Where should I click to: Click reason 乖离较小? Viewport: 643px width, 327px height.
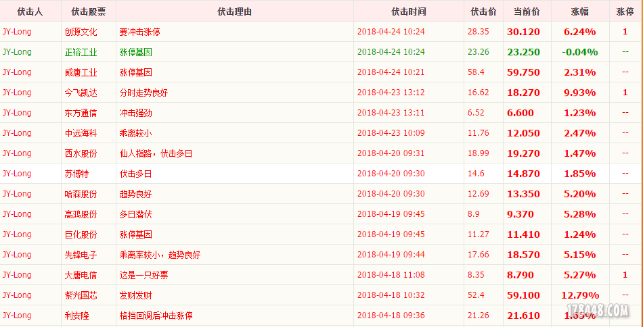135,133
